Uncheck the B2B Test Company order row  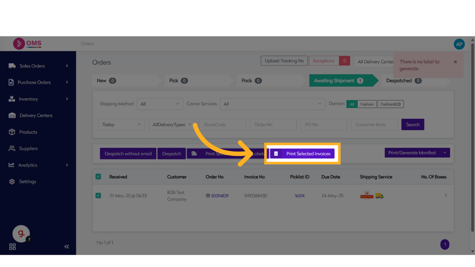pyautogui.click(x=98, y=196)
